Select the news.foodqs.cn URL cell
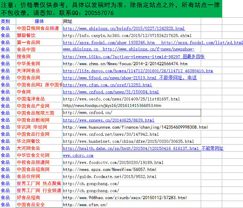The image size is (243, 208). [132, 106]
